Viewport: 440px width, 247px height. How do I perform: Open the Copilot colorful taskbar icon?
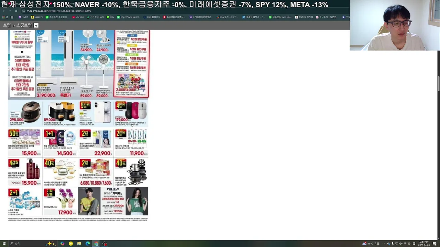[62, 244]
